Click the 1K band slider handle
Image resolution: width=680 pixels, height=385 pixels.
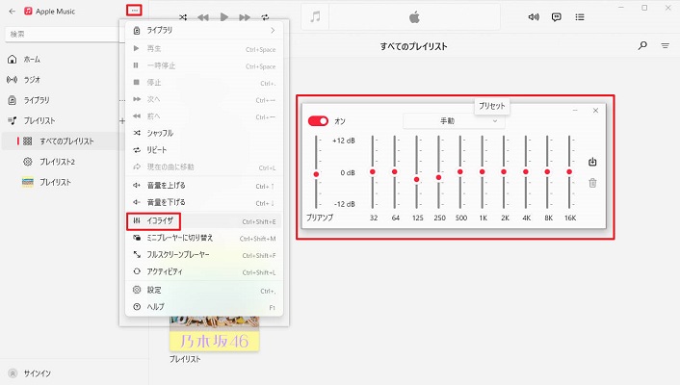pyautogui.click(x=482, y=171)
